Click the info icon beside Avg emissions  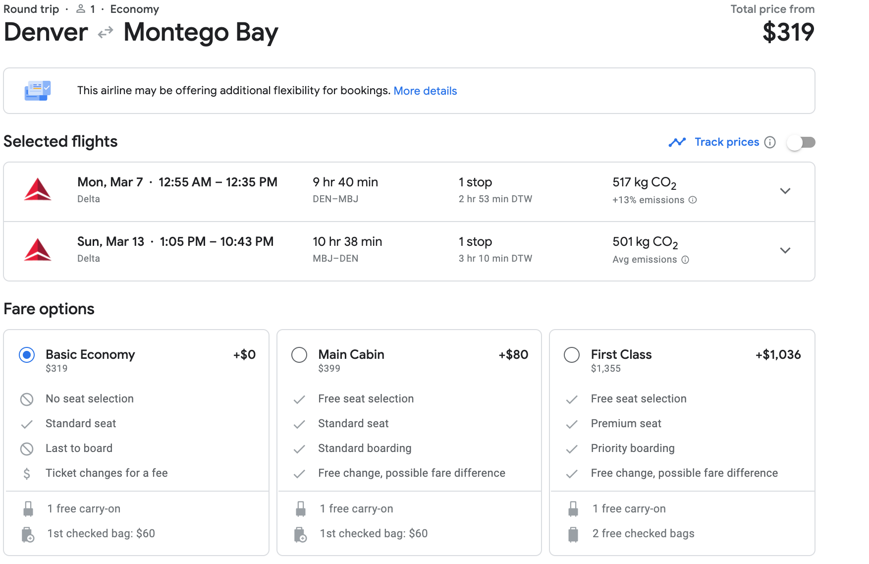pos(685,260)
